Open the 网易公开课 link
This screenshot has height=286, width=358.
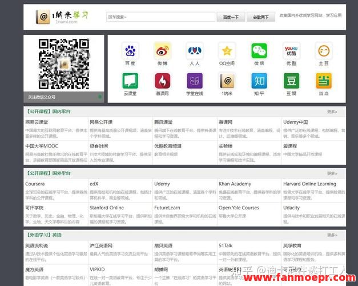101,122
